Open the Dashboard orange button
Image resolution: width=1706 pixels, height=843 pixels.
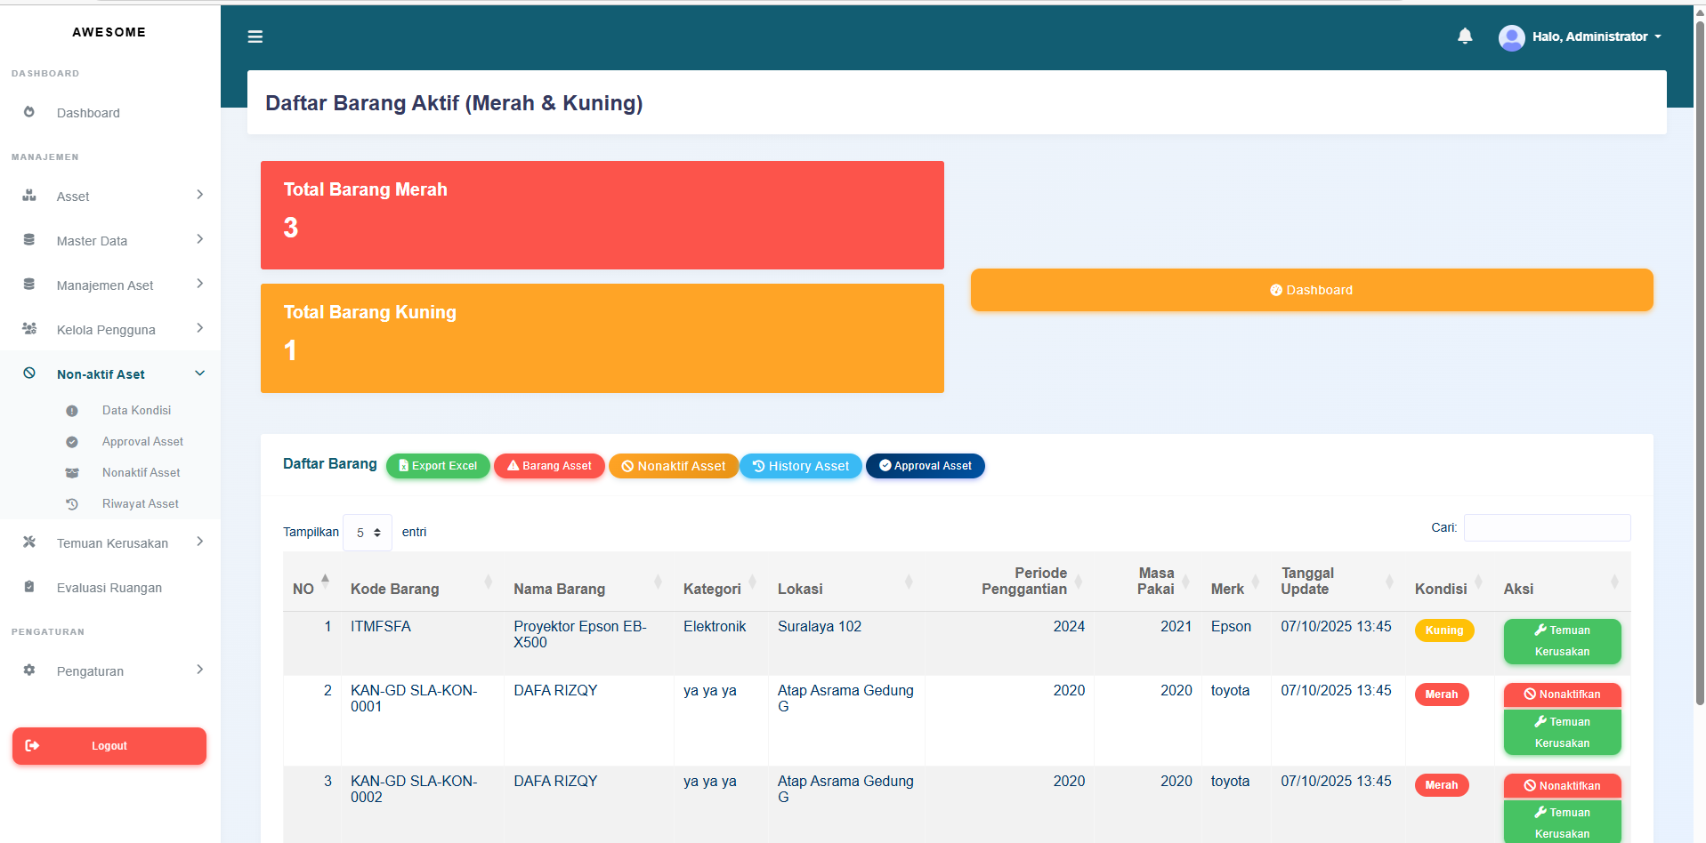tap(1311, 290)
